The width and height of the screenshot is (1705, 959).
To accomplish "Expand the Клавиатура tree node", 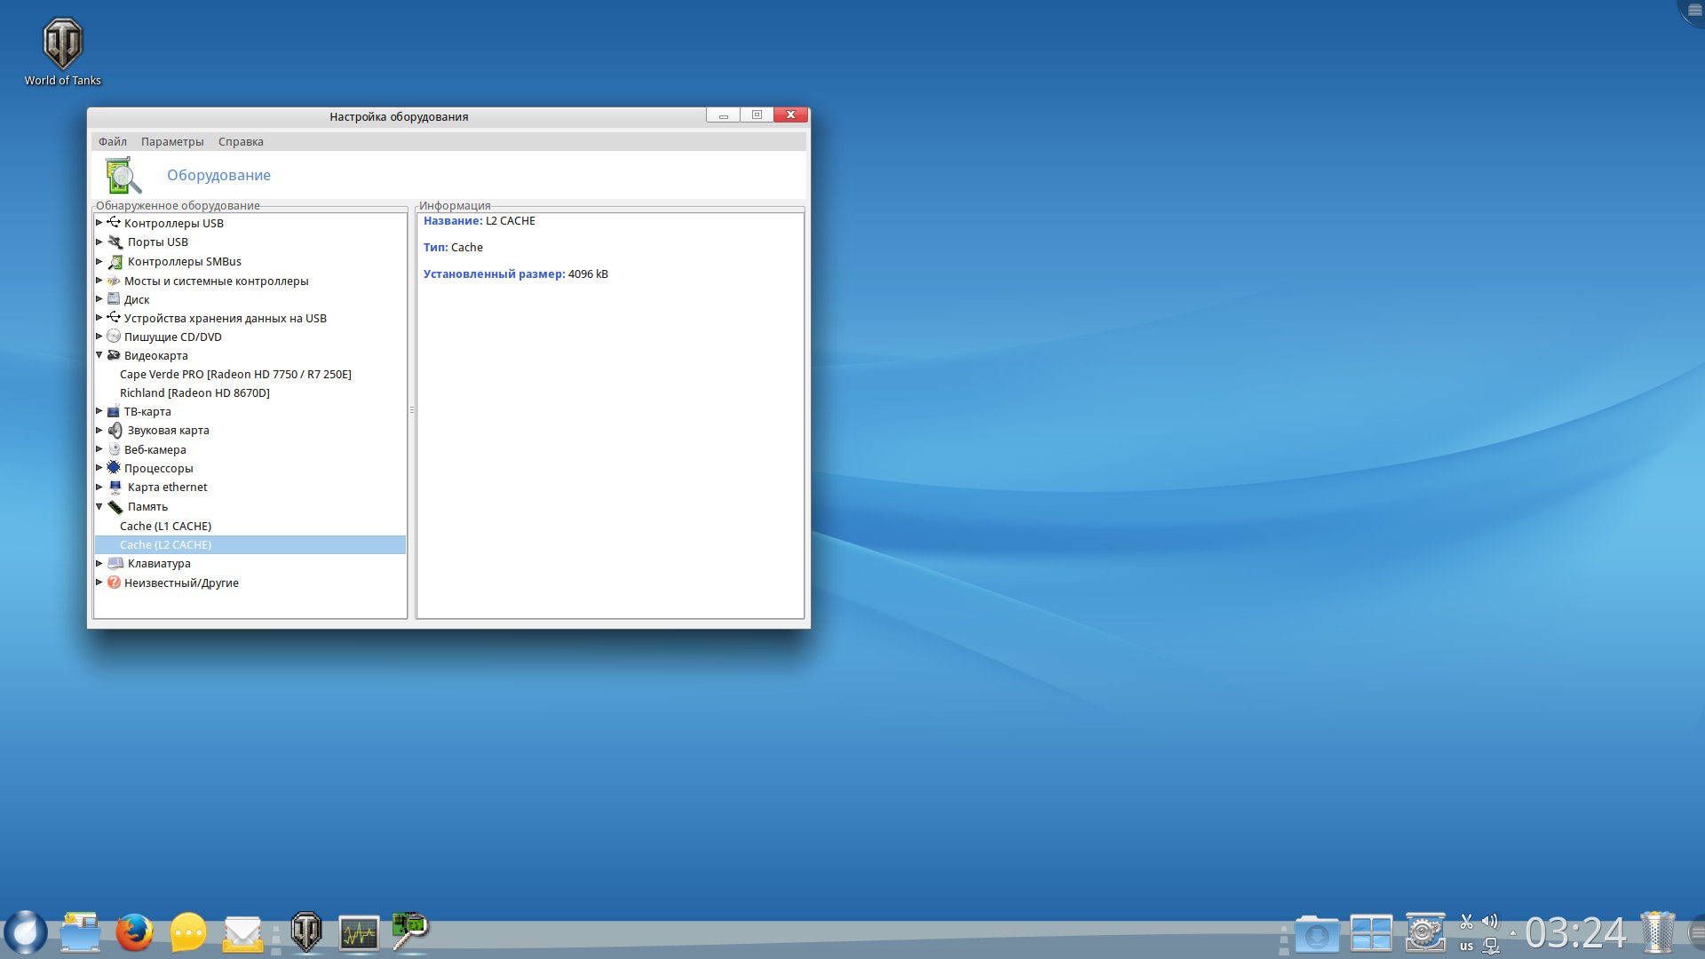I will [x=99, y=563].
